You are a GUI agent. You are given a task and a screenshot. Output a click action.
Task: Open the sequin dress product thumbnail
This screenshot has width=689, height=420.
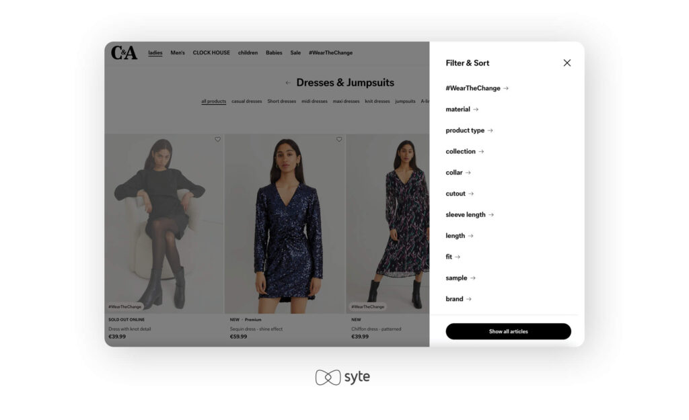[285, 224]
